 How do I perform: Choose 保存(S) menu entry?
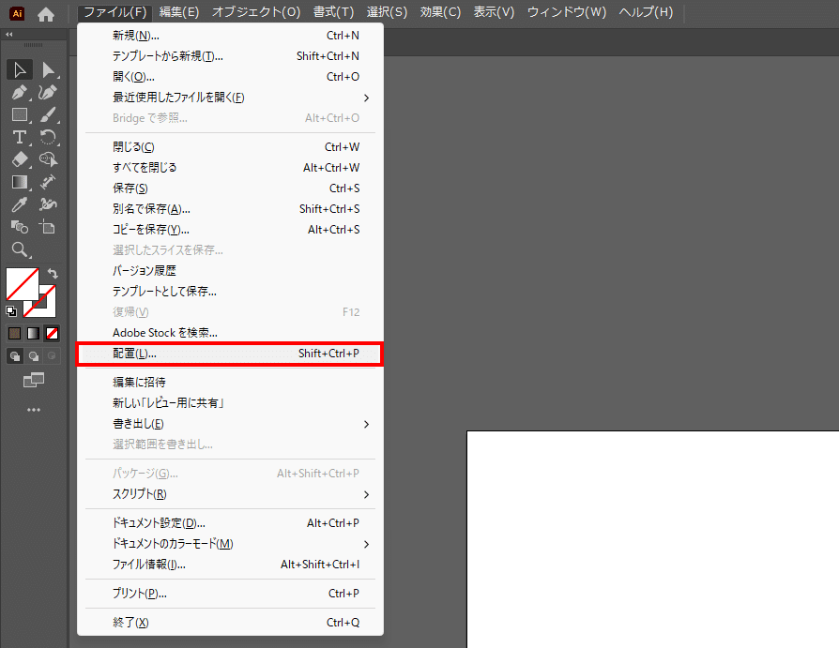230,188
